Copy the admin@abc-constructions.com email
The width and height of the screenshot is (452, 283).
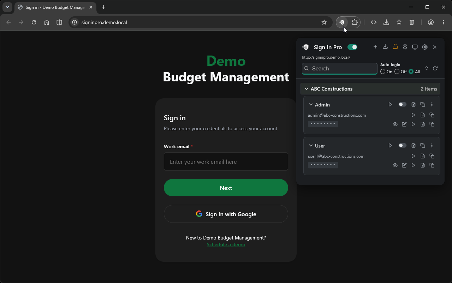pyautogui.click(x=432, y=115)
